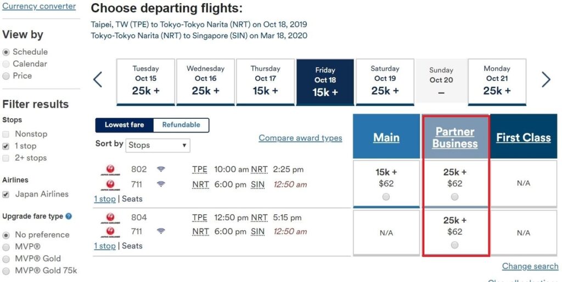The image size is (562, 282).
Task: Select View by Price radio option
Action: [x=5, y=76]
